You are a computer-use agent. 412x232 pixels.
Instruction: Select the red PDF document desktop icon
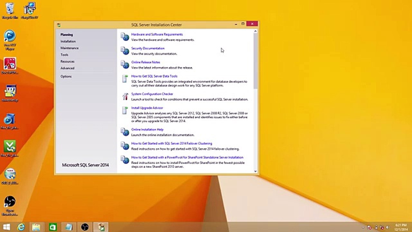10,66
